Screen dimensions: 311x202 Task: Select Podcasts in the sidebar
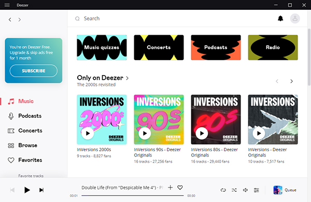[30, 116]
